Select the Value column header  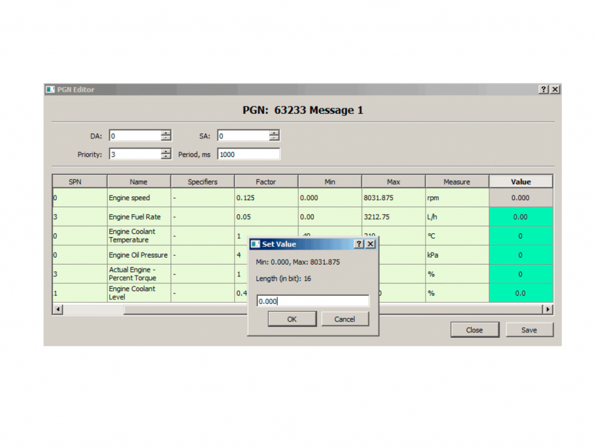click(x=521, y=182)
